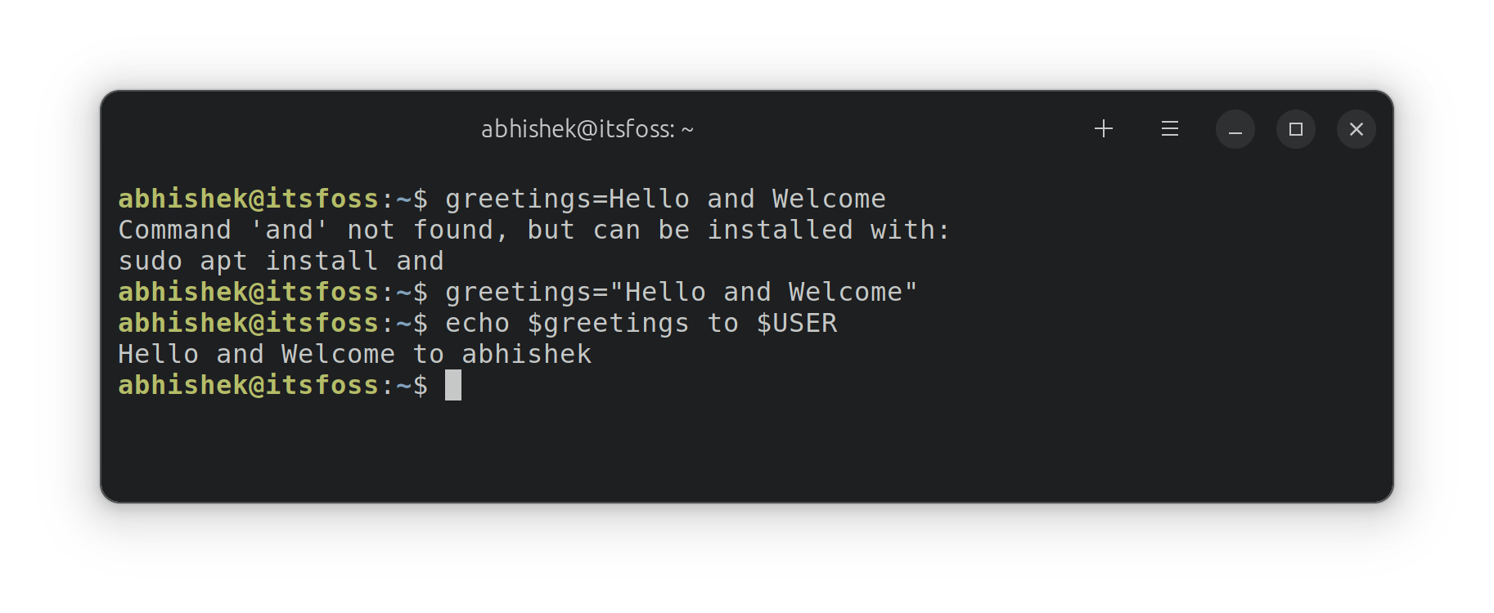The image size is (1494, 613).
Task: Click the Command 'and' not found message
Action: coord(532,230)
